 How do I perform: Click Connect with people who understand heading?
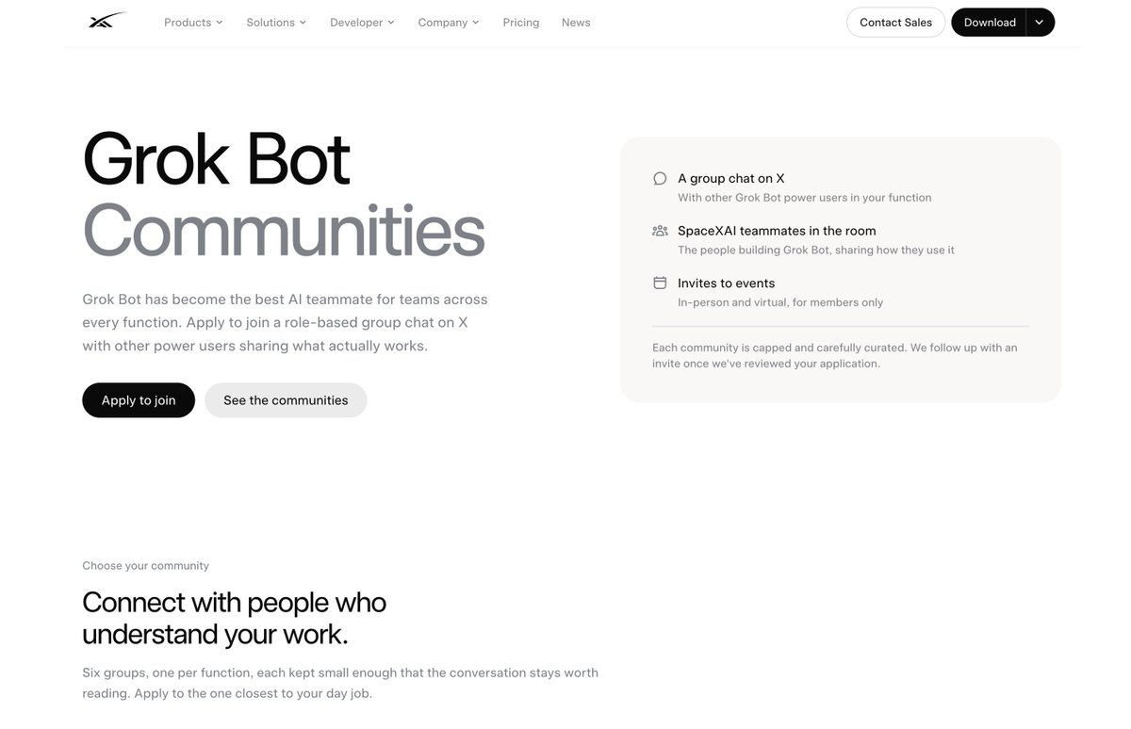pos(234,618)
